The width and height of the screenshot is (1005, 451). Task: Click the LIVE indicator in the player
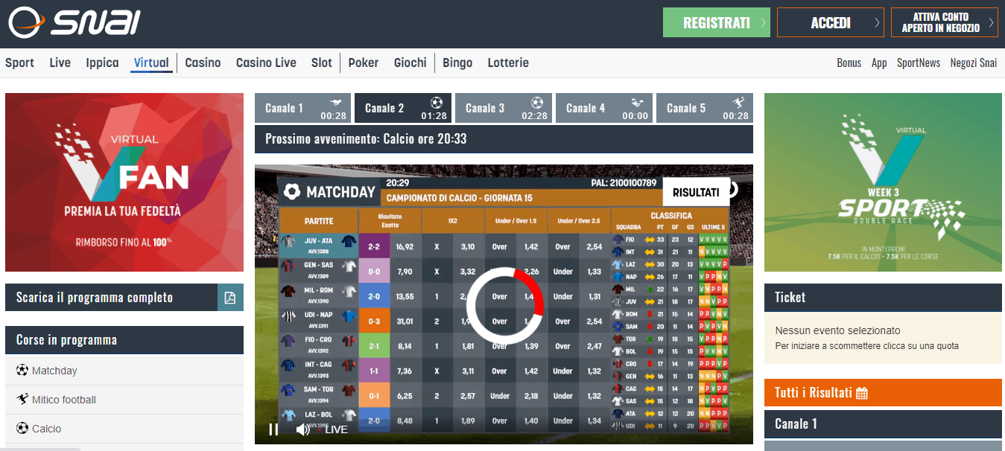point(333,429)
